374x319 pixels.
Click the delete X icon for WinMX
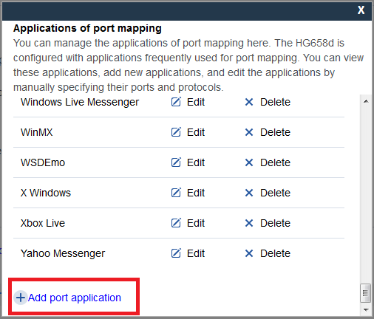click(249, 132)
